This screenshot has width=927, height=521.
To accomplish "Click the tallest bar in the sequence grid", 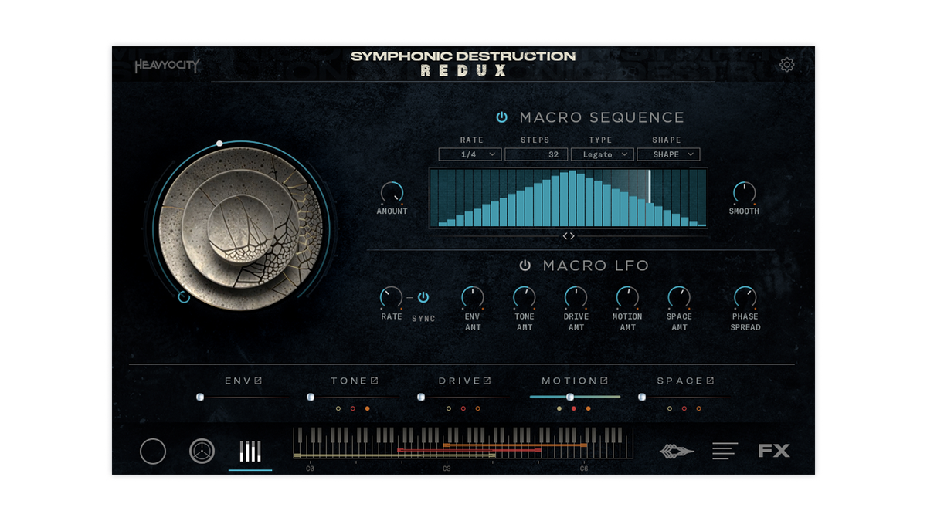I will [x=572, y=199].
